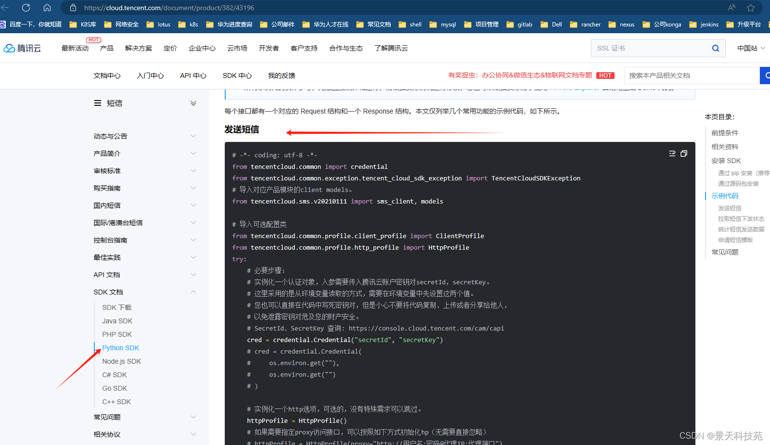Click the favorites star in address bar
The width and height of the screenshot is (770, 445).
click(751, 8)
